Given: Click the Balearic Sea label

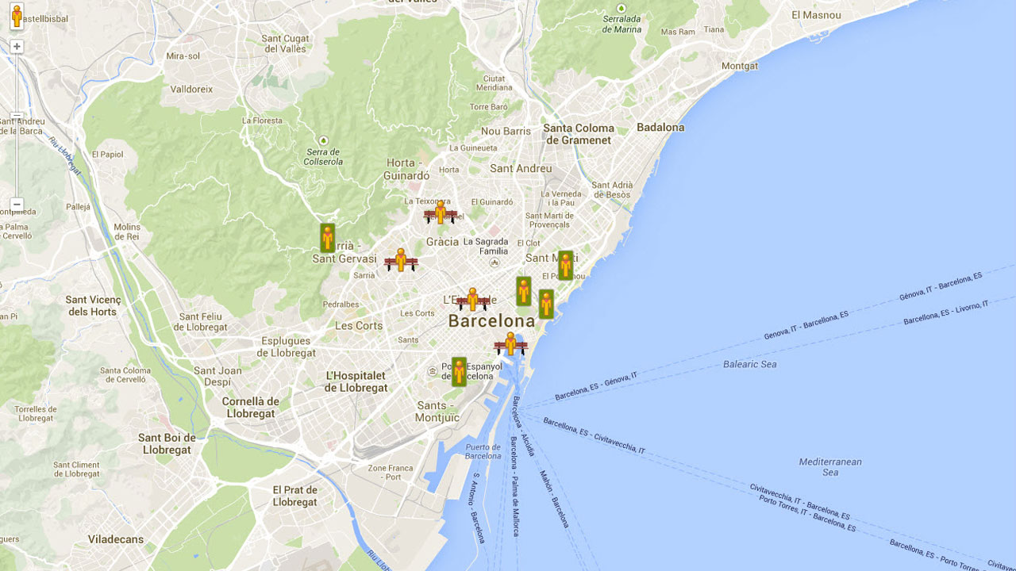Looking at the screenshot, I should tap(749, 364).
